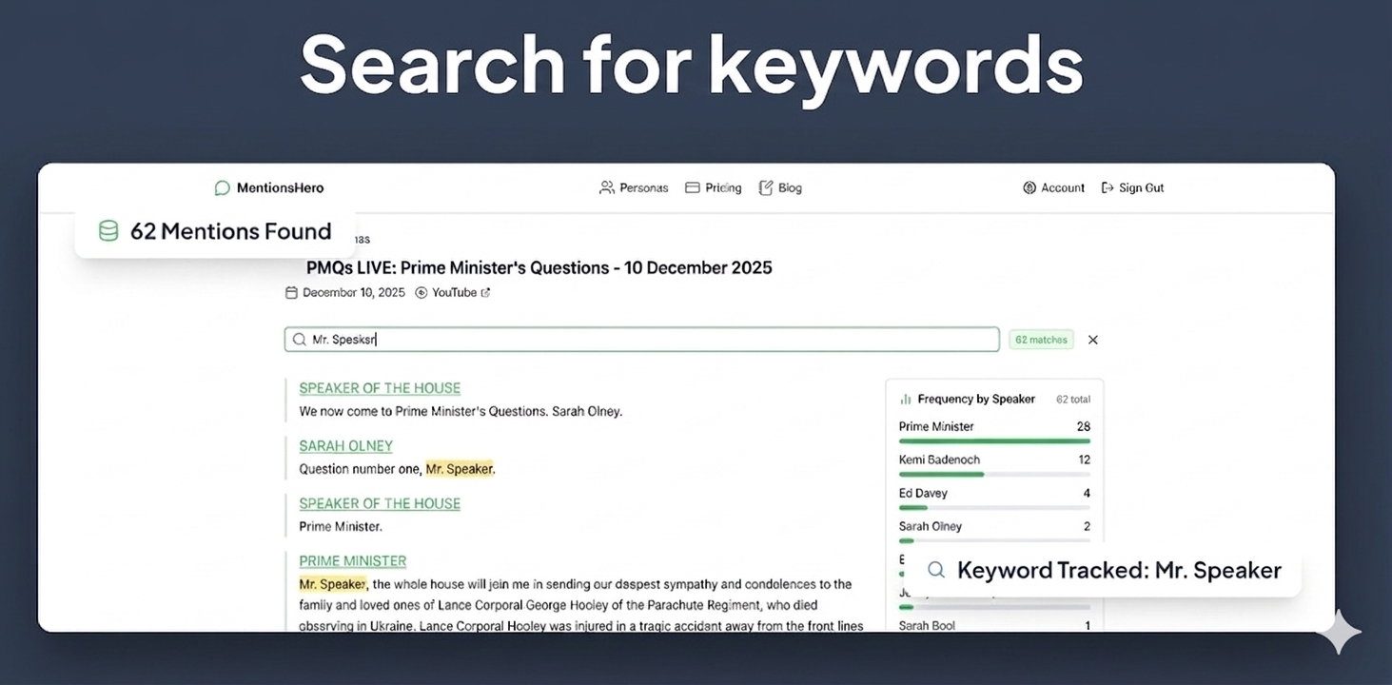Click the database icon beside 62 Mentions Found
Viewport: 1392px width, 685px height.
(x=108, y=230)
